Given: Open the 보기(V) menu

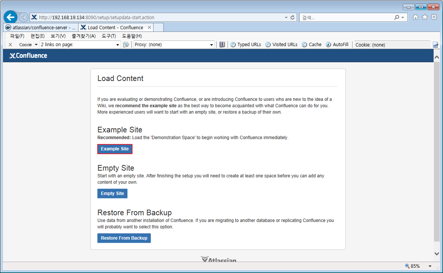Looking at the screenshot, I should click(58, 36).
